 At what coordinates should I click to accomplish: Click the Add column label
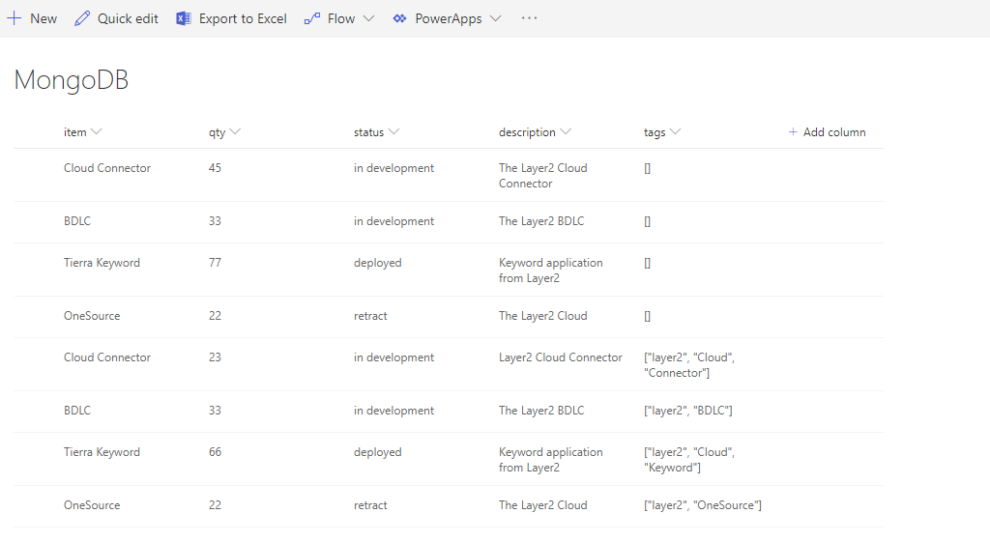[834, 132]
